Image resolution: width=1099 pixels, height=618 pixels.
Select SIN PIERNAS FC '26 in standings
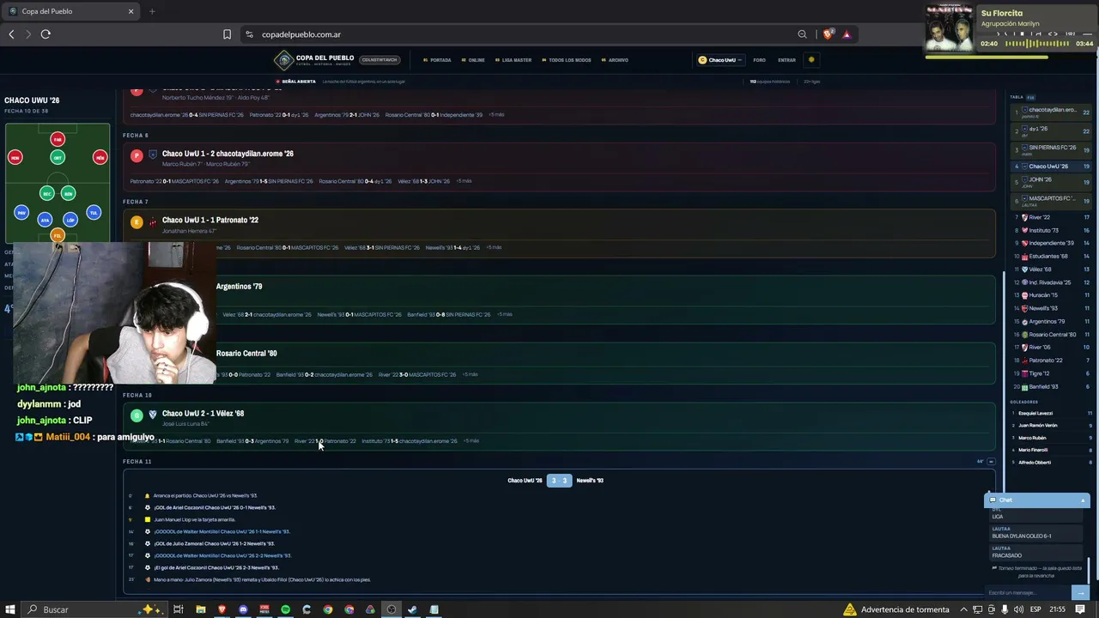click(x=1051, y=149)
